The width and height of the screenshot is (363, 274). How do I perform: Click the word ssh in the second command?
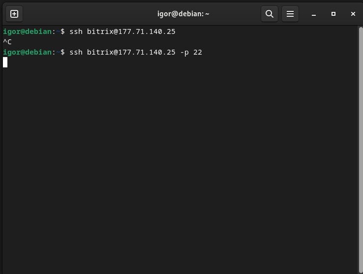pos(76,52)
